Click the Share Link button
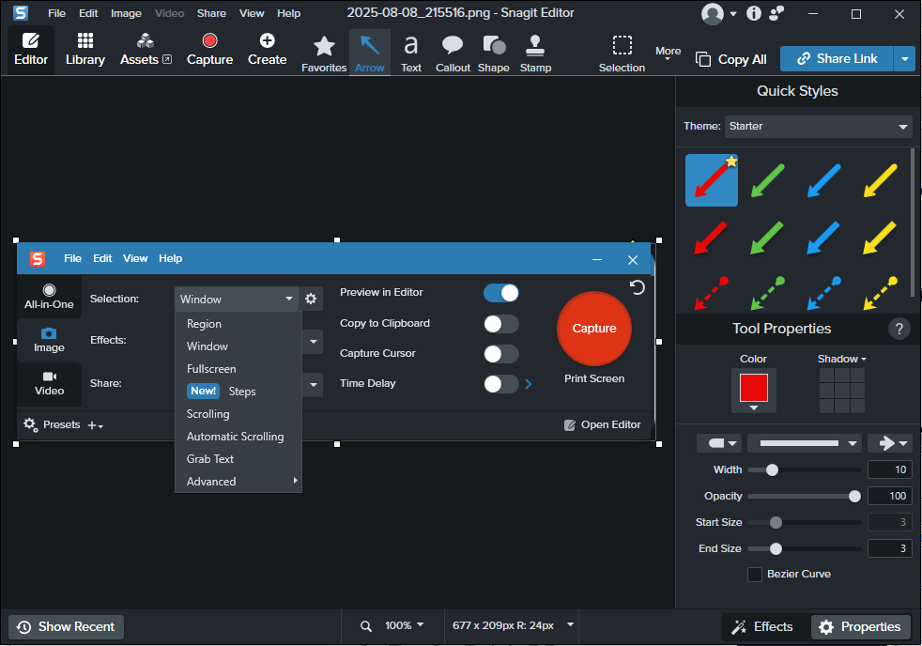This screenshot has width=922, height=646. click(x=837, y=59)
